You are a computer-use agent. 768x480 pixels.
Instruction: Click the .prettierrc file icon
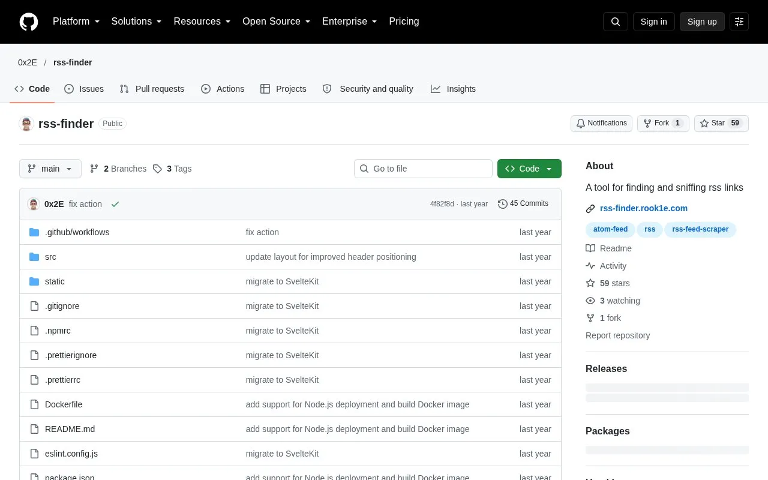pyautogui.click(x=34, y=380)
